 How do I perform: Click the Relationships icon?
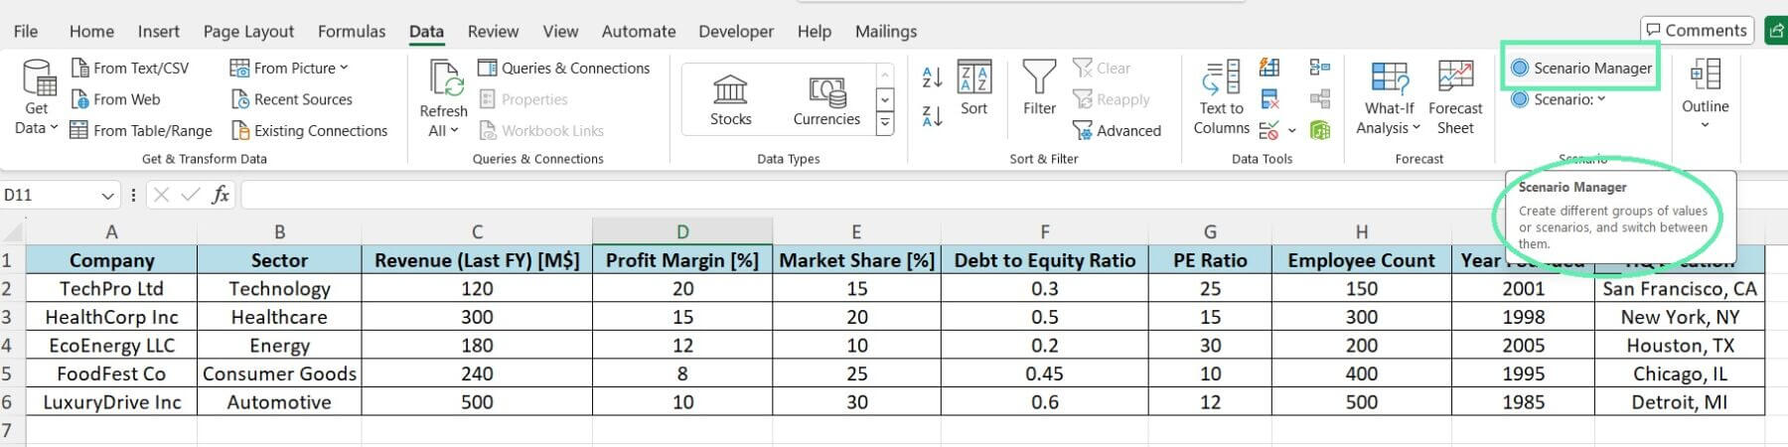pyautogui.click(x=1319, y=99)
